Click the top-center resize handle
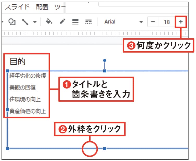196x161 pixels. click(x=105, y=71)
